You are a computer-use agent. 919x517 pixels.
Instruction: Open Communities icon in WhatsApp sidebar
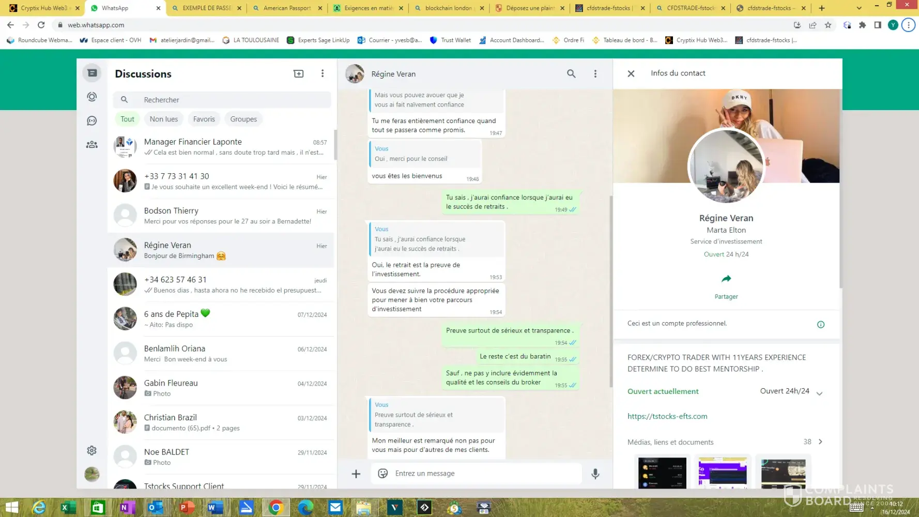tap(92, 145)
